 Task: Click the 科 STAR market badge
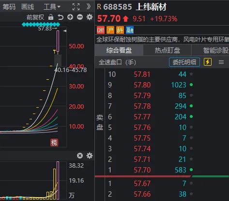120,30
